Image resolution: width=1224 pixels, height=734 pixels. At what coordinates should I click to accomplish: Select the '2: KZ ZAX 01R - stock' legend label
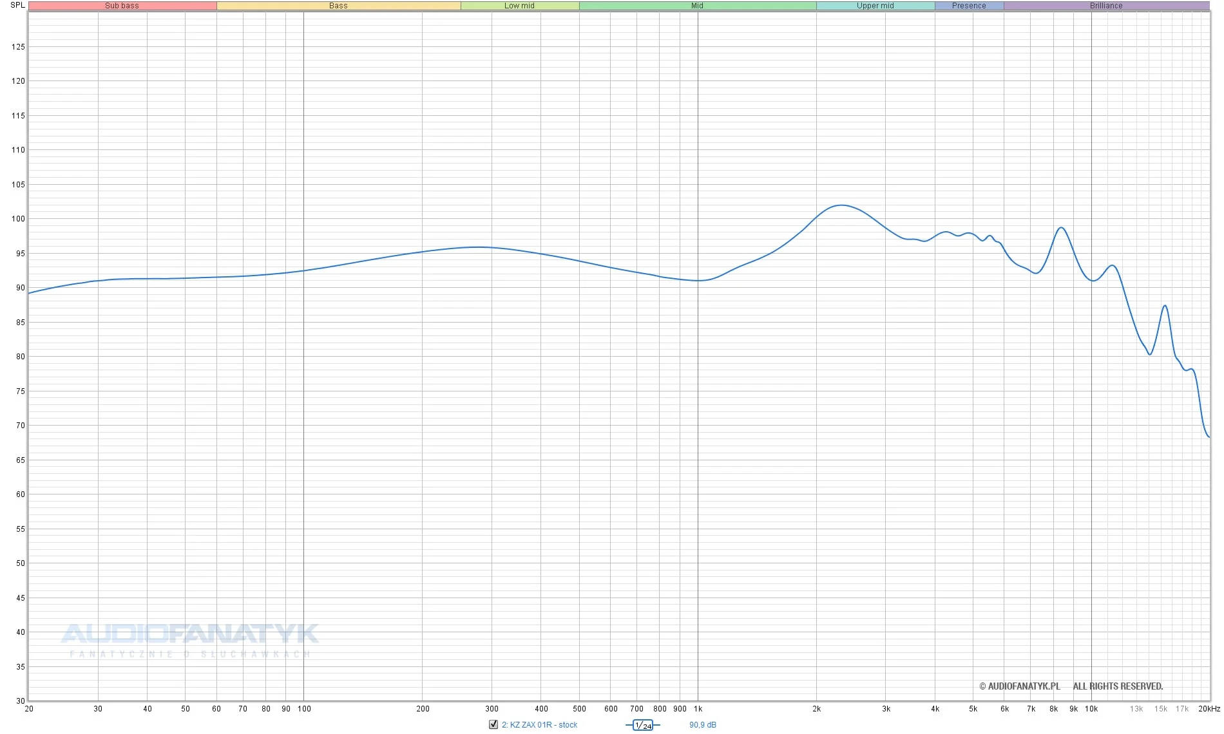pyautogui.click(x=540, y=725)
